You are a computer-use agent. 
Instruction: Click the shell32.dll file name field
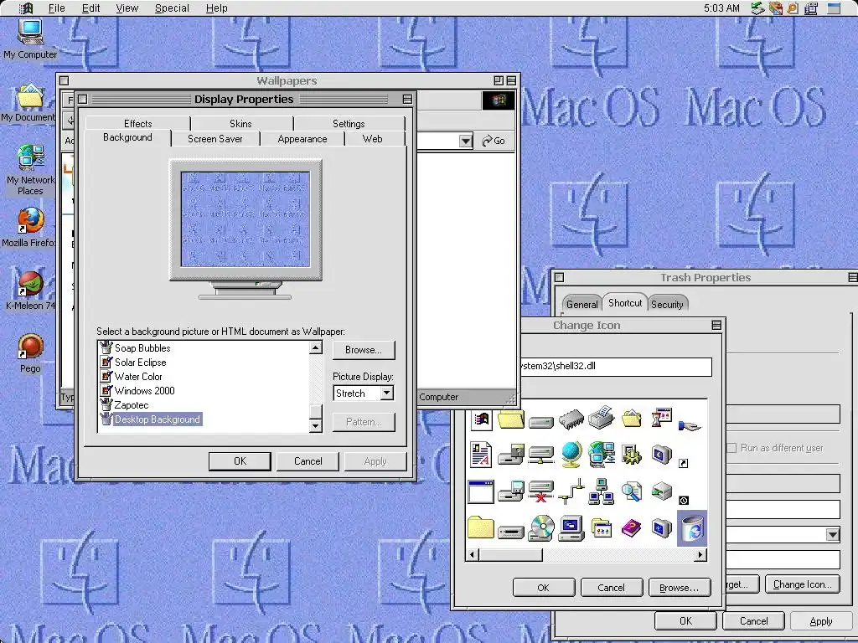pos(616,367)
